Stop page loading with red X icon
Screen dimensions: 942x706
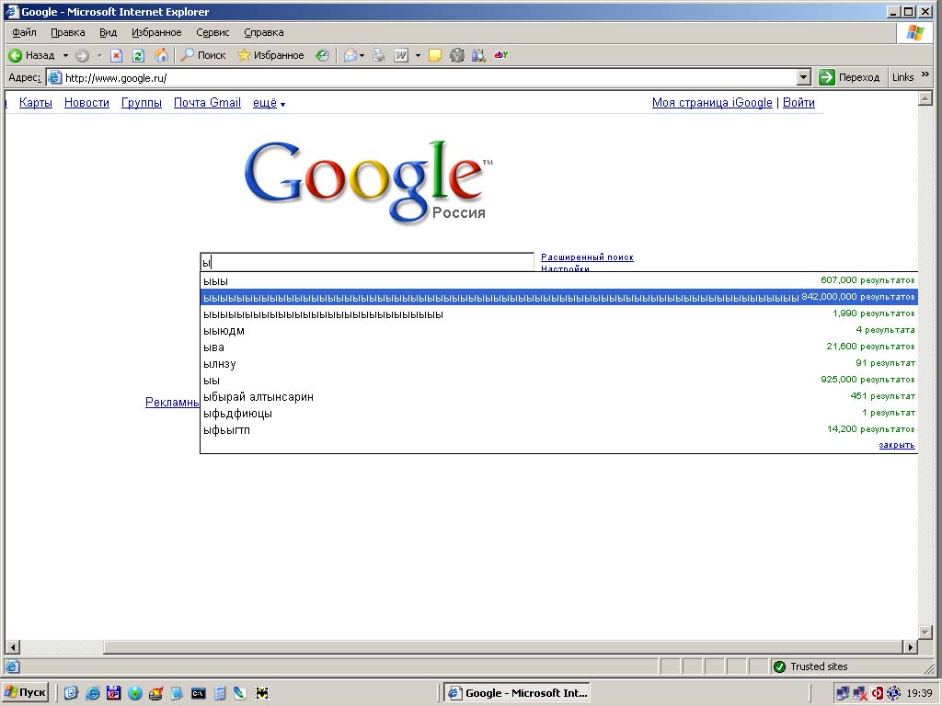click(x=117, y=56)
